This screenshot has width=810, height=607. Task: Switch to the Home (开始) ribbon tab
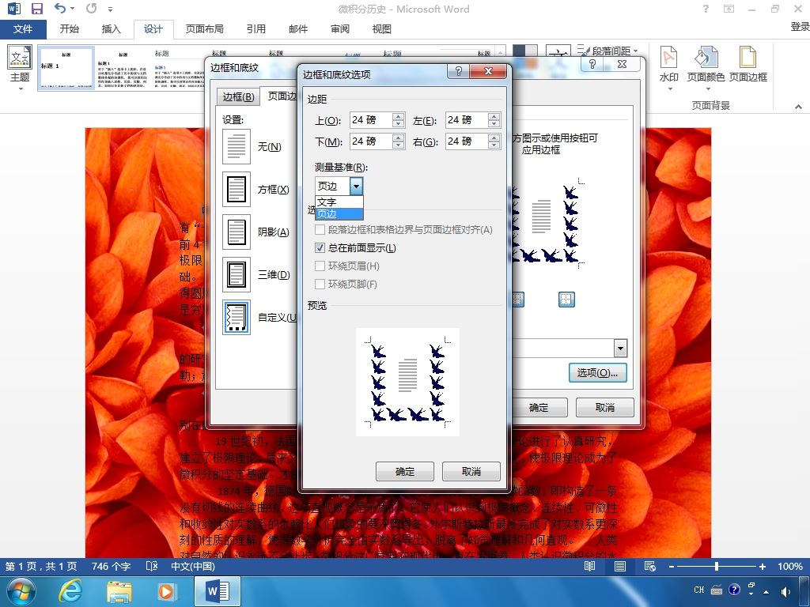[70, 29]
